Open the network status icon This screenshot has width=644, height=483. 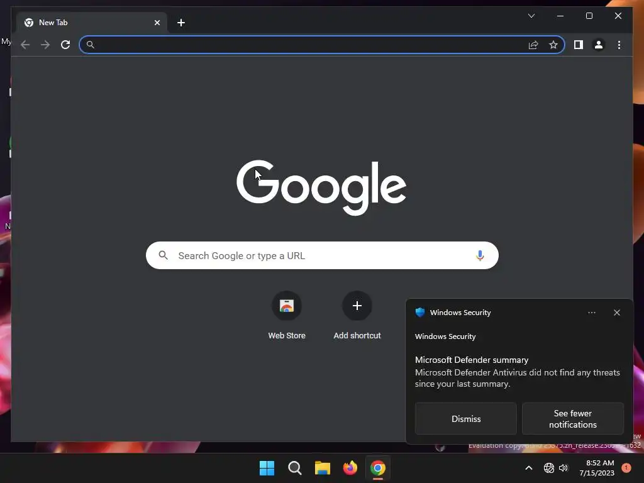tap(548, 468)
